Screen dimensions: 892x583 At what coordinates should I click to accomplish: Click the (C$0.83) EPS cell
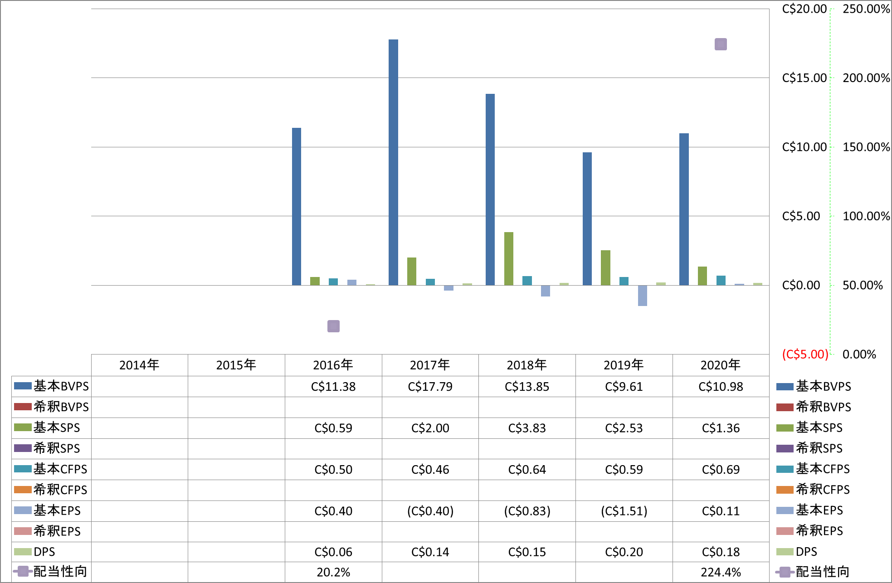[x=527, y=511]
